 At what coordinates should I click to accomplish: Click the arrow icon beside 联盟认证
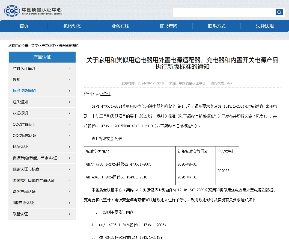pyautogui.click(x=69, y=214)
